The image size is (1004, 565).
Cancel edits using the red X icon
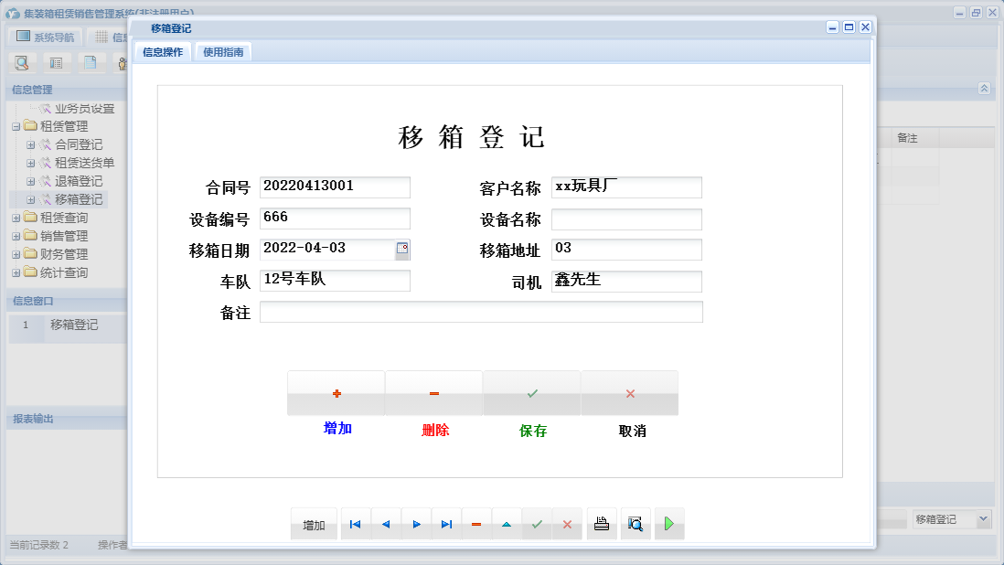click(x=567, y=523)
